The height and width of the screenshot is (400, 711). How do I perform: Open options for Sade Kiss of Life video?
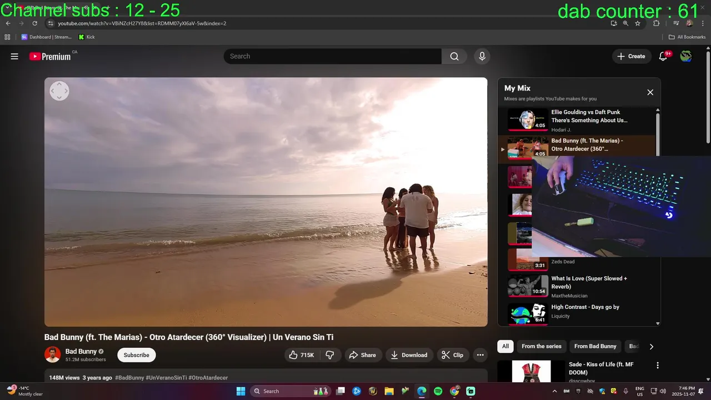[658, 366]
